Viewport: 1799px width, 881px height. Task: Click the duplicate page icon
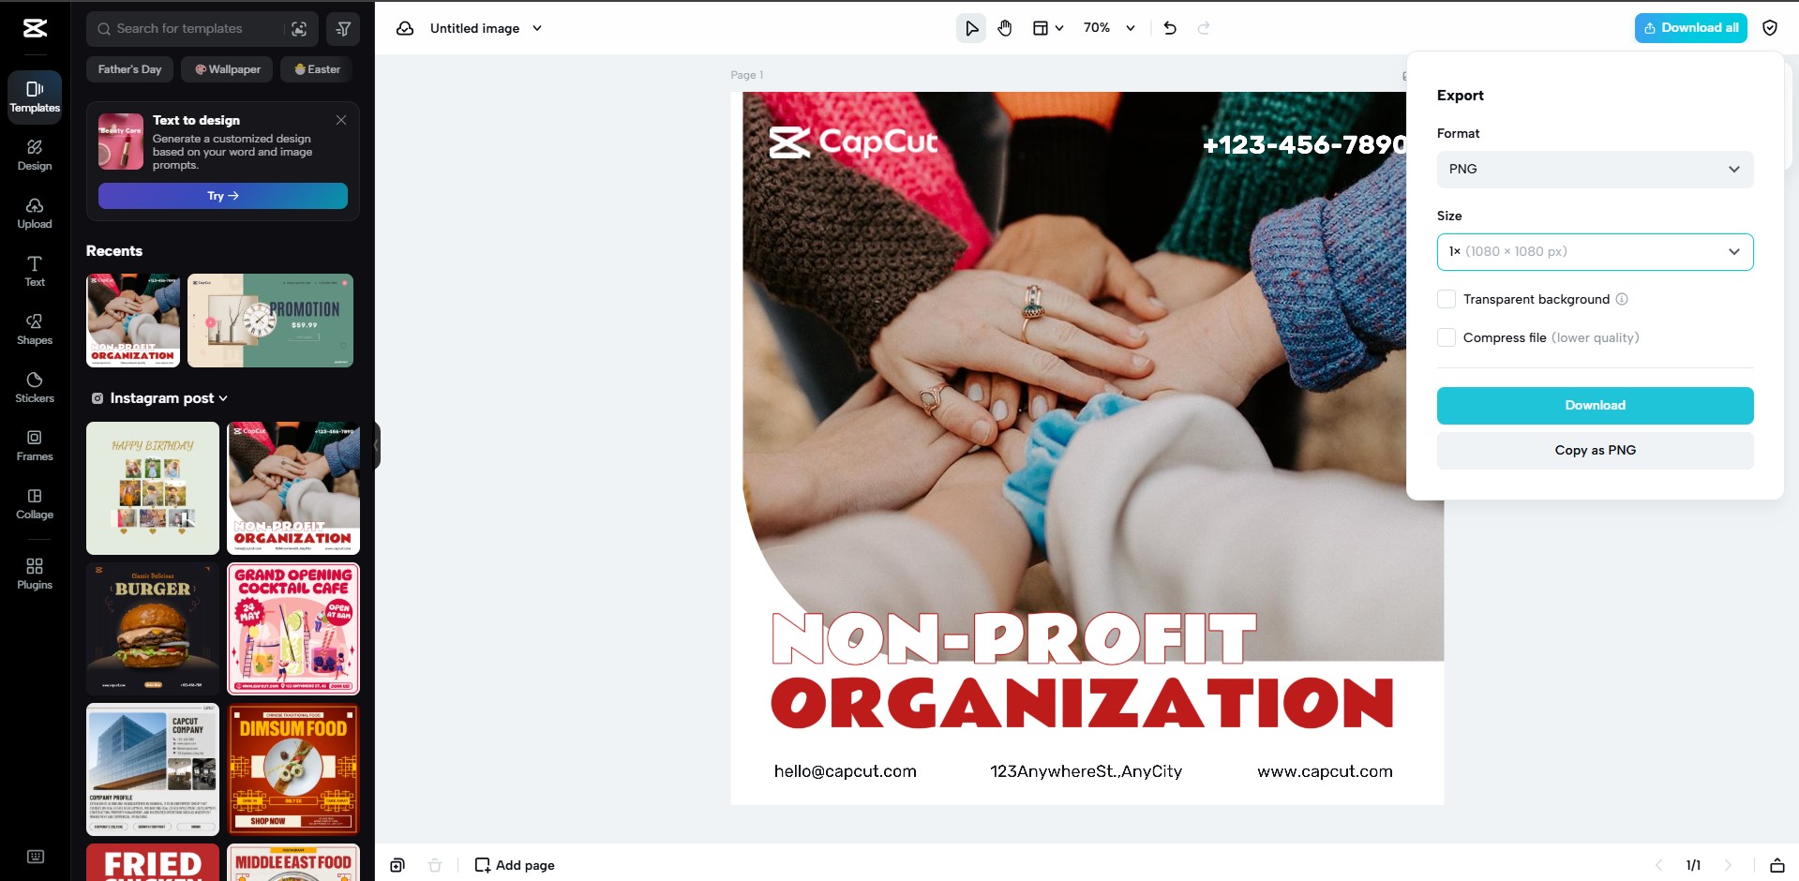[397, 865]
